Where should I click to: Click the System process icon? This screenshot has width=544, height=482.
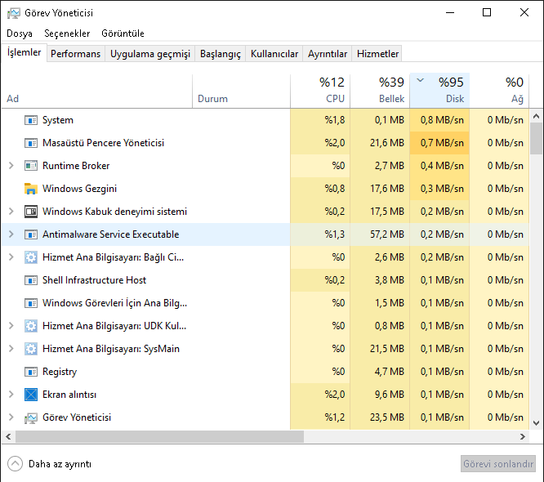coord(31,120)
